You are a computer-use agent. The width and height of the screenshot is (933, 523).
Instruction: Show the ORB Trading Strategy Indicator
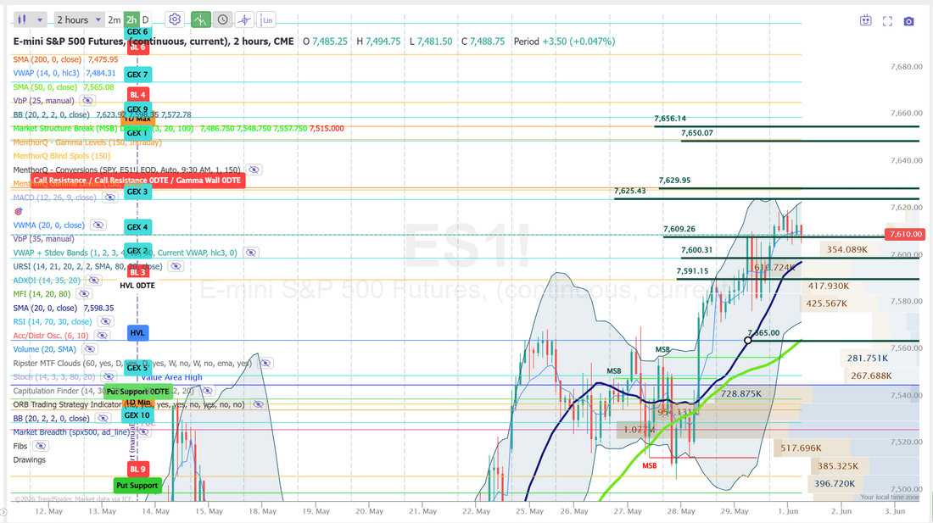click(258, 404)
